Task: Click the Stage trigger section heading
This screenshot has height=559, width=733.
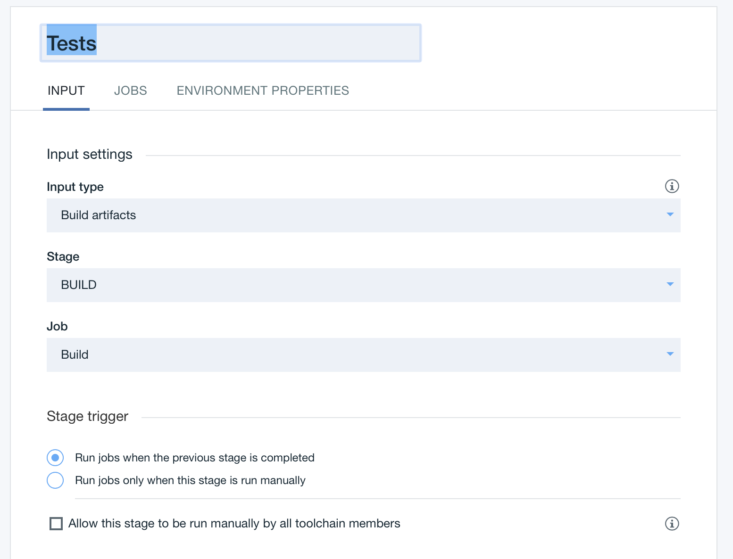Action: coord(87,416)
